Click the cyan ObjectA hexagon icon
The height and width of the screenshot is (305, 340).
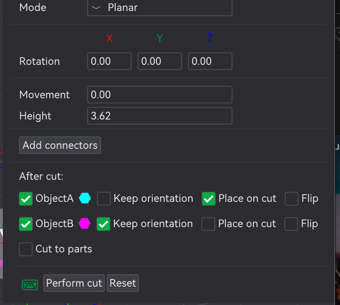coord(85,198)
